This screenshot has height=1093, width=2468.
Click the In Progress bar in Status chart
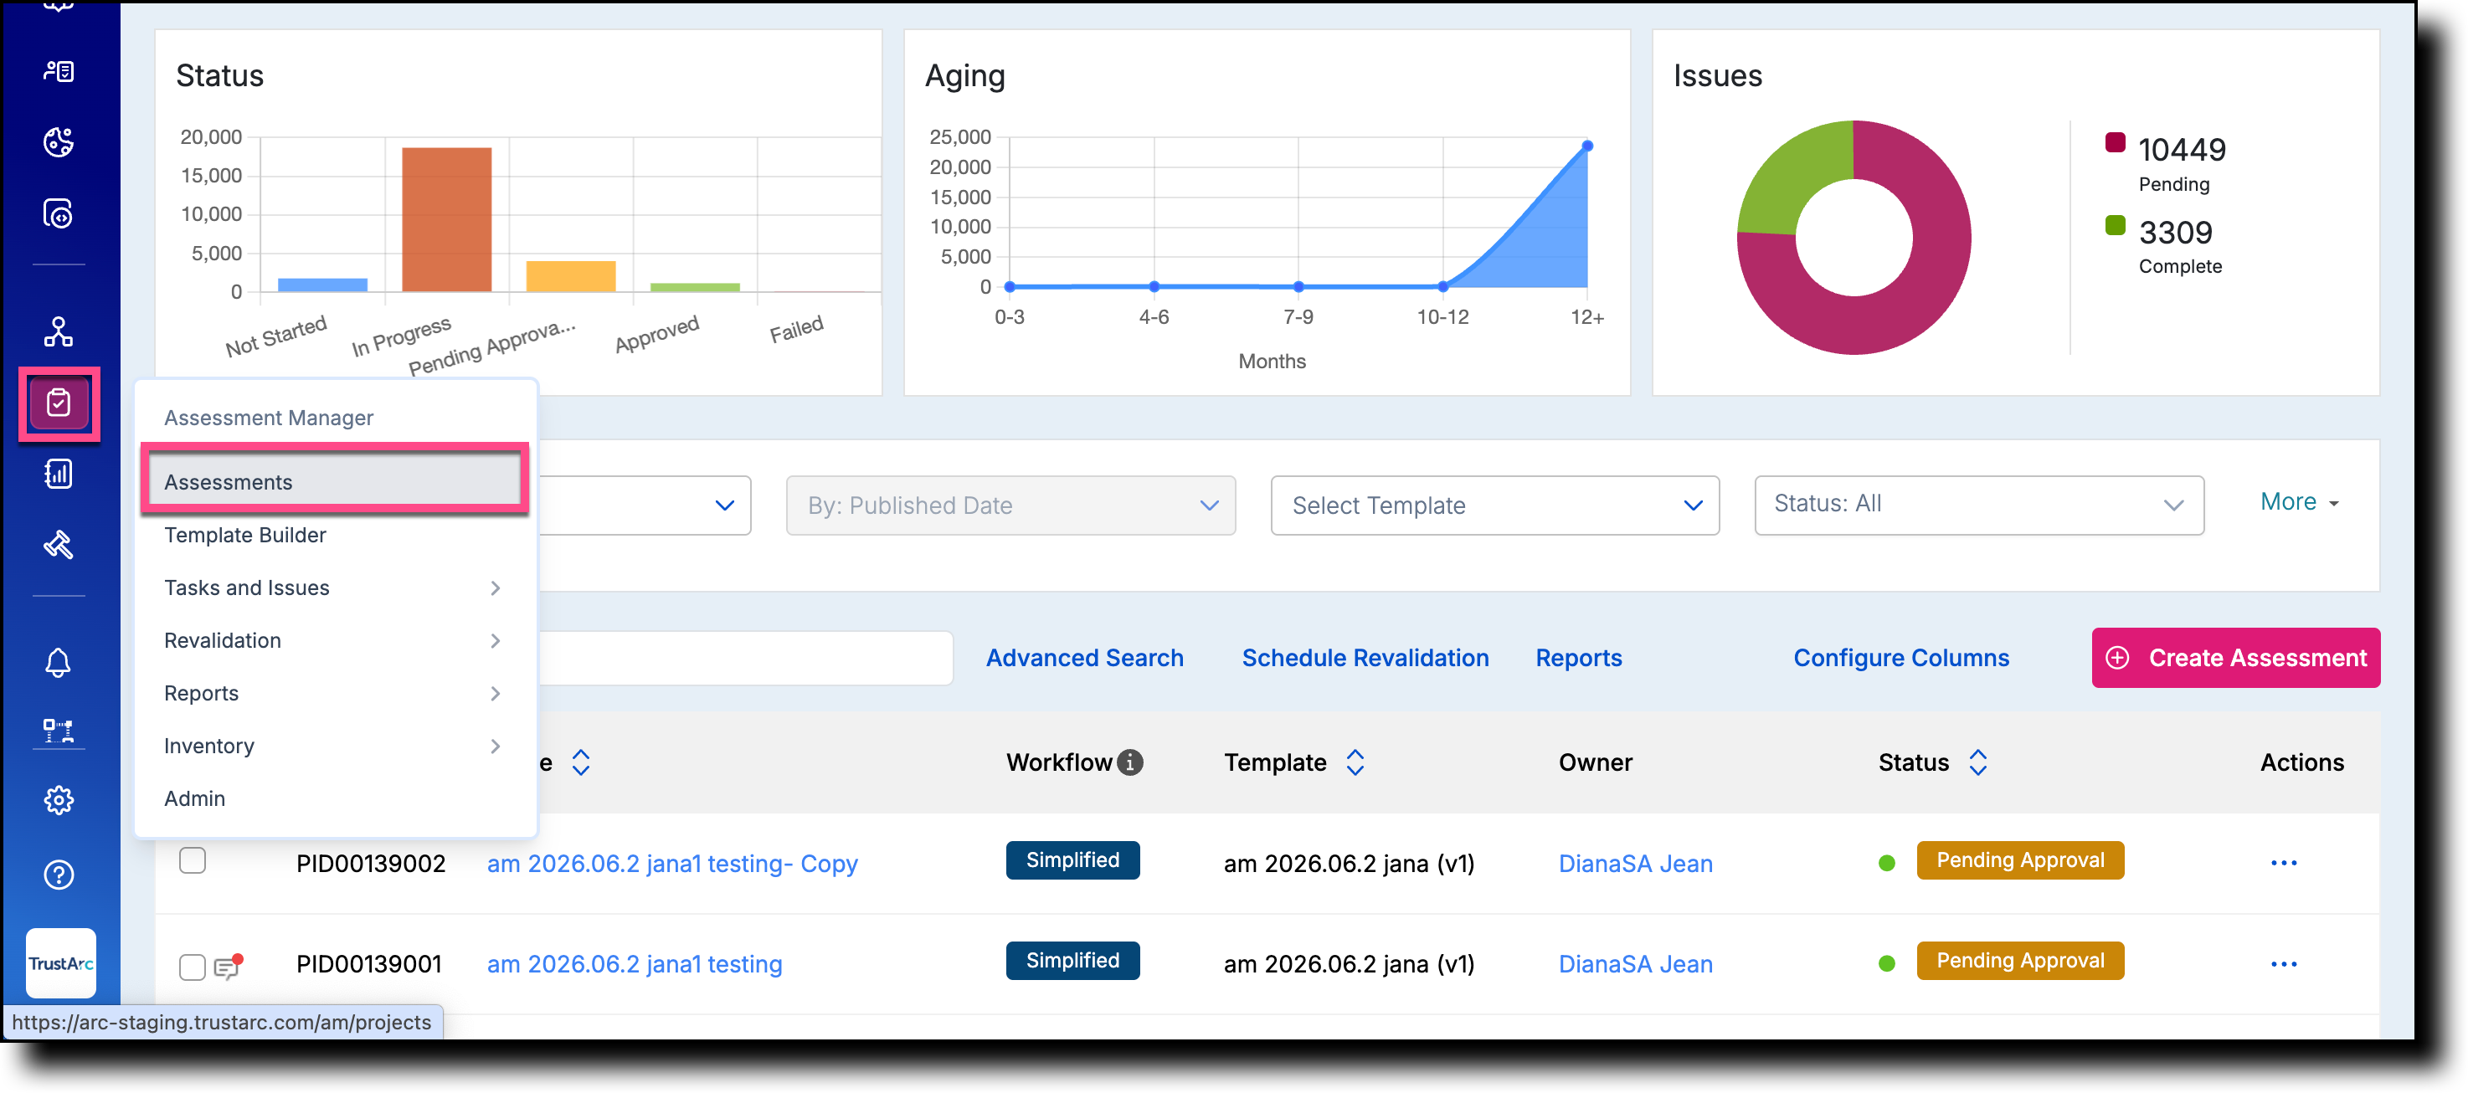(446, 218)
